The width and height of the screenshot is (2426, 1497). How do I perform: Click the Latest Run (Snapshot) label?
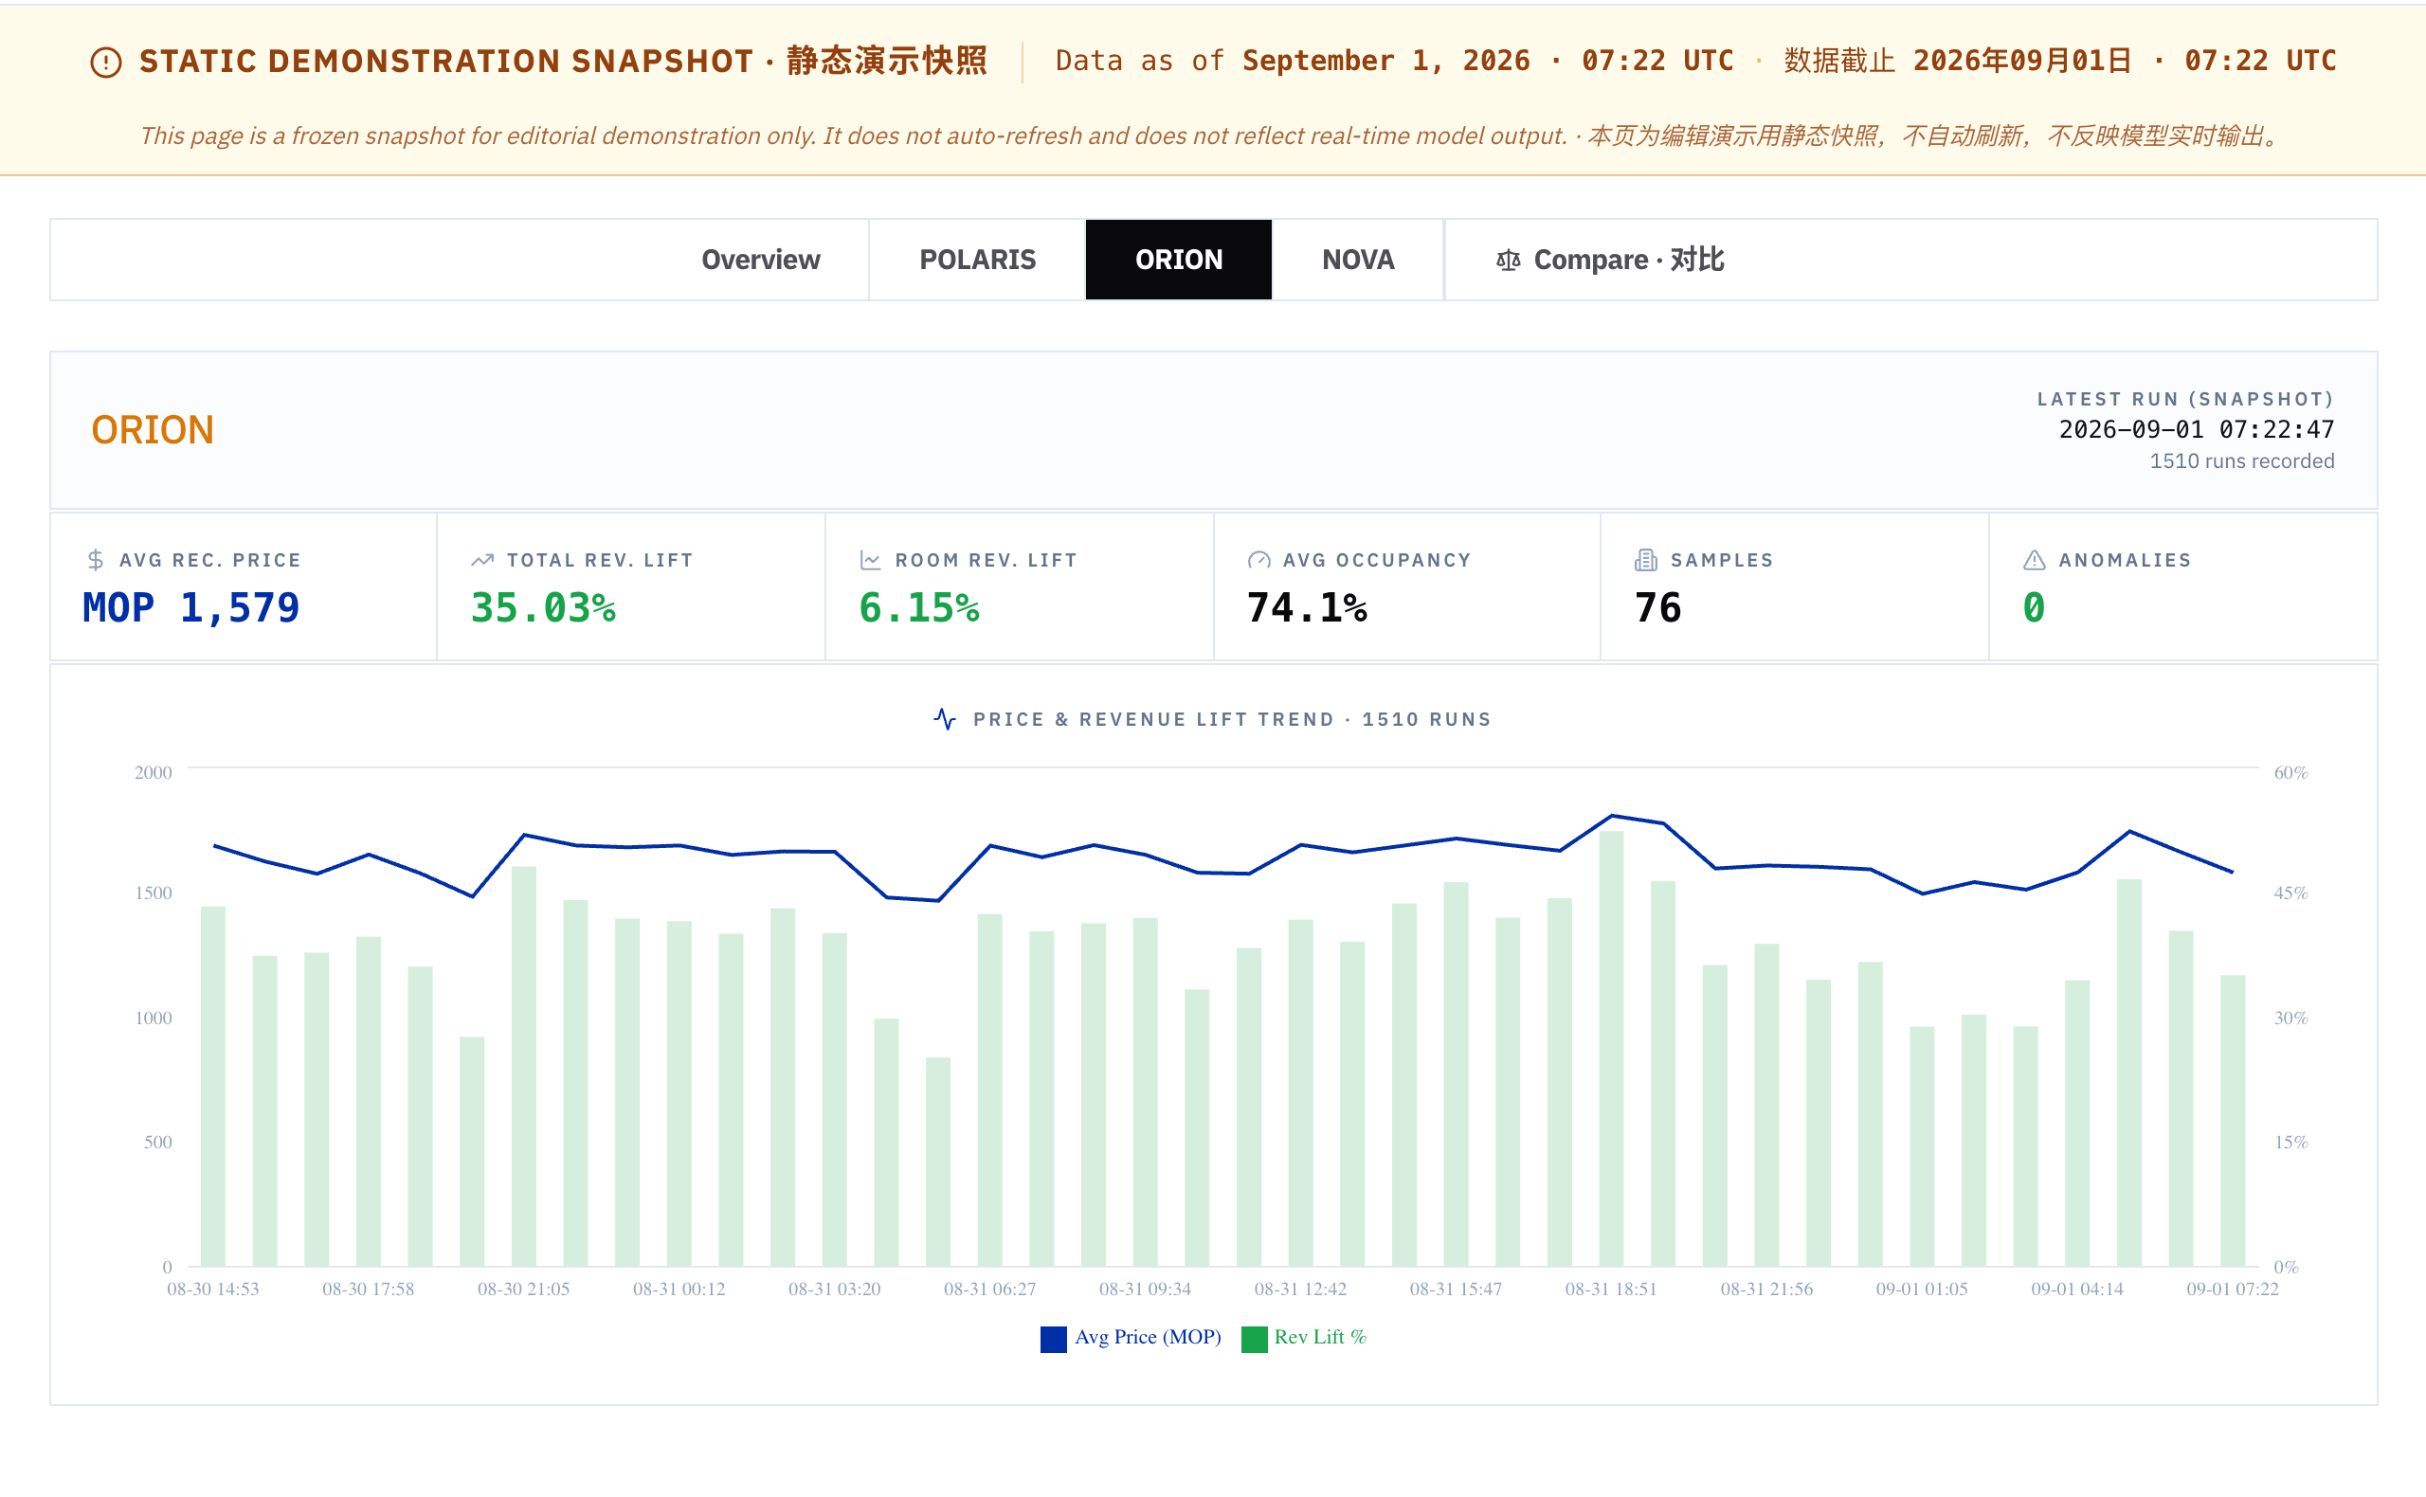point(2185,399)
